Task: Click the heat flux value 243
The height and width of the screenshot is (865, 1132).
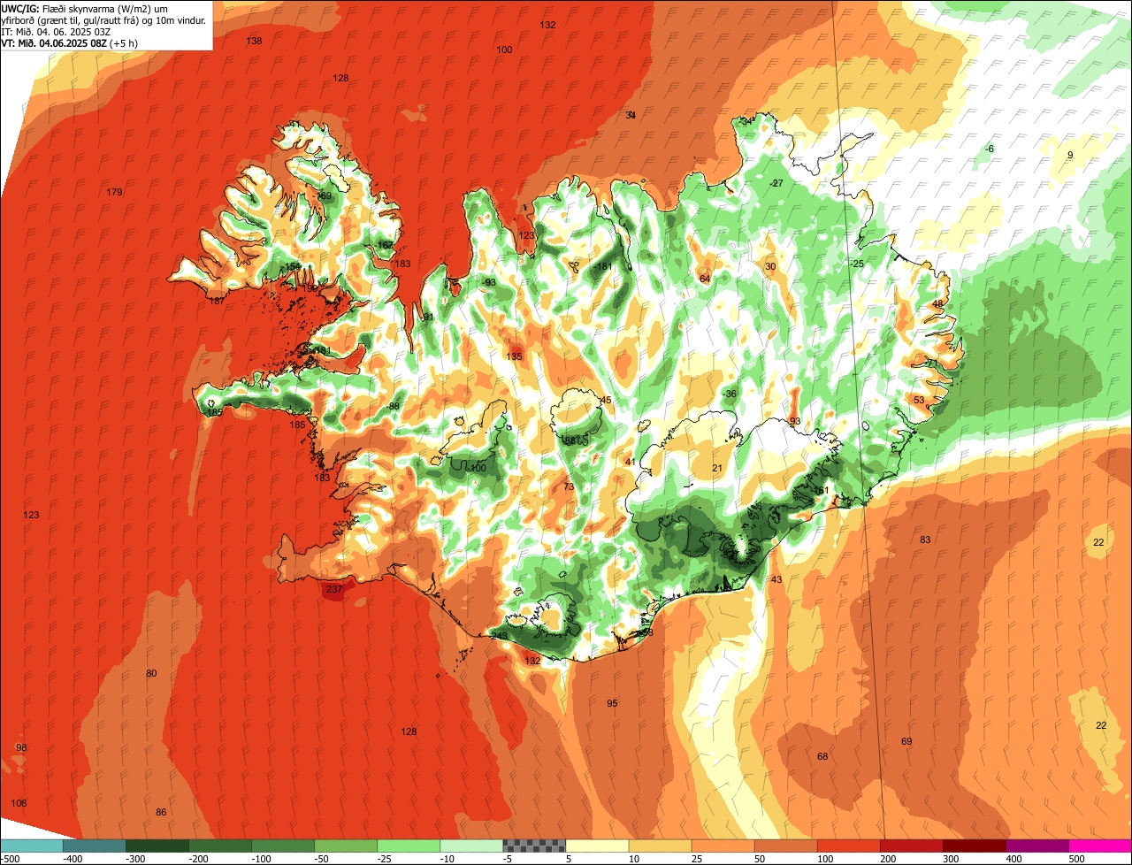Action: pyautogui.click(x=500, y=637)
